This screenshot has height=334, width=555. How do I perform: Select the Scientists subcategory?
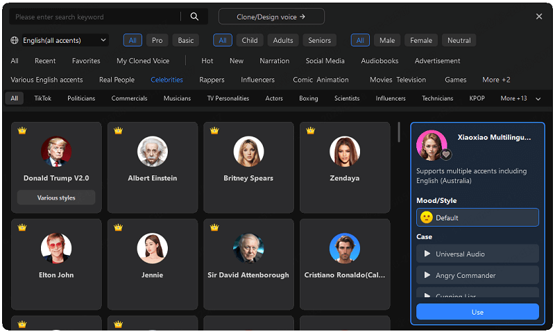347,98
